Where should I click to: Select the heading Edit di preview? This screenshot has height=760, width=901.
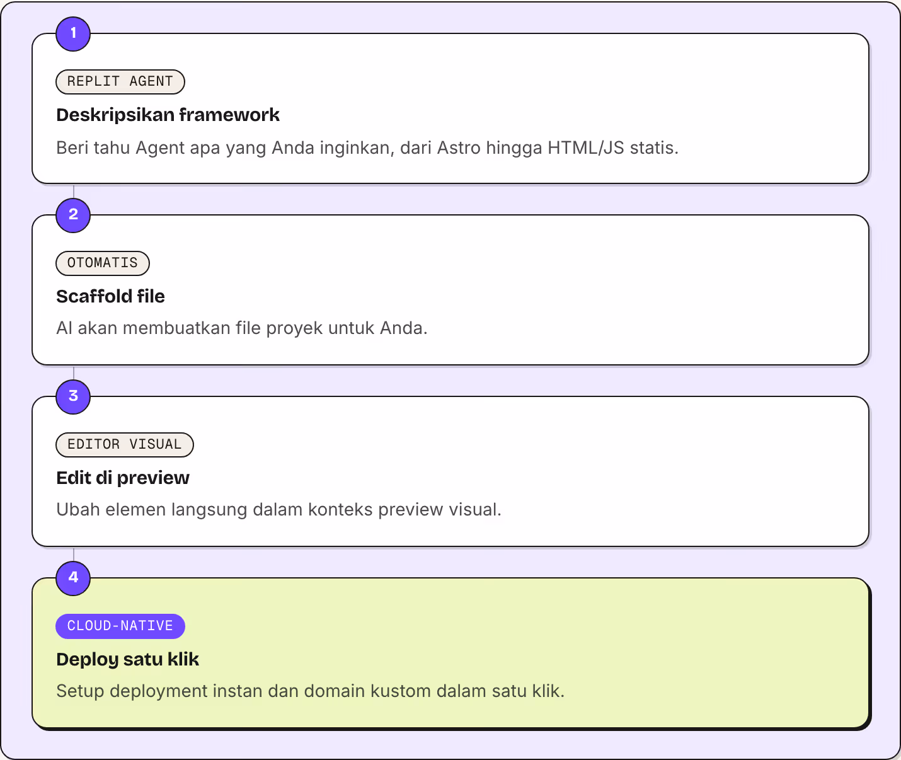click(x=123, y=478)
